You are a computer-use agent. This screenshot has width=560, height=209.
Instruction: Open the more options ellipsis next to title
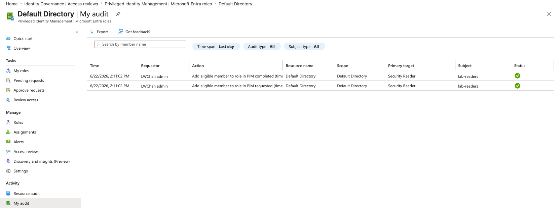(128, 14)
